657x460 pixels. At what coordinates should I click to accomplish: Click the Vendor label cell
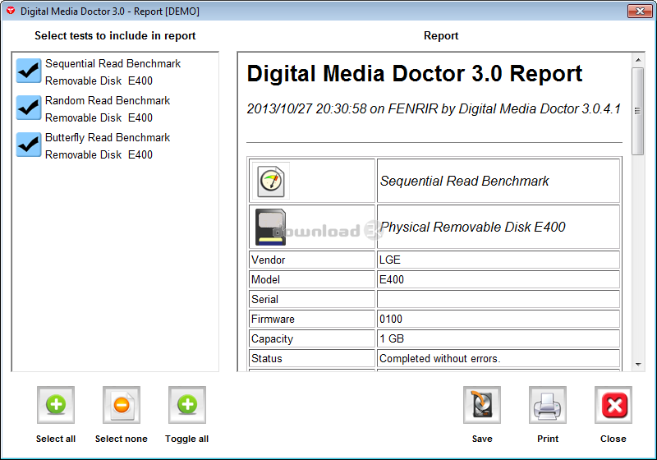312,260
